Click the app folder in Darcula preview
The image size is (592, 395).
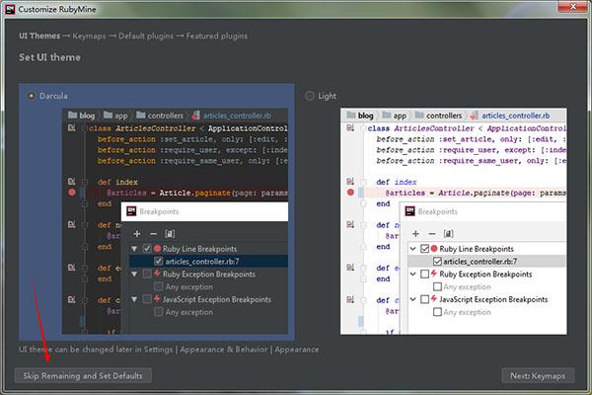tap(115, 116)
